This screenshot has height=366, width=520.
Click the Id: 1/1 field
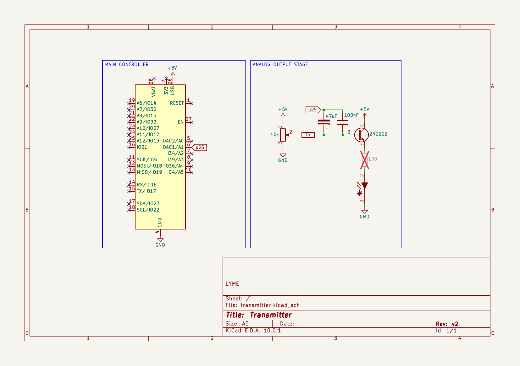446,331
